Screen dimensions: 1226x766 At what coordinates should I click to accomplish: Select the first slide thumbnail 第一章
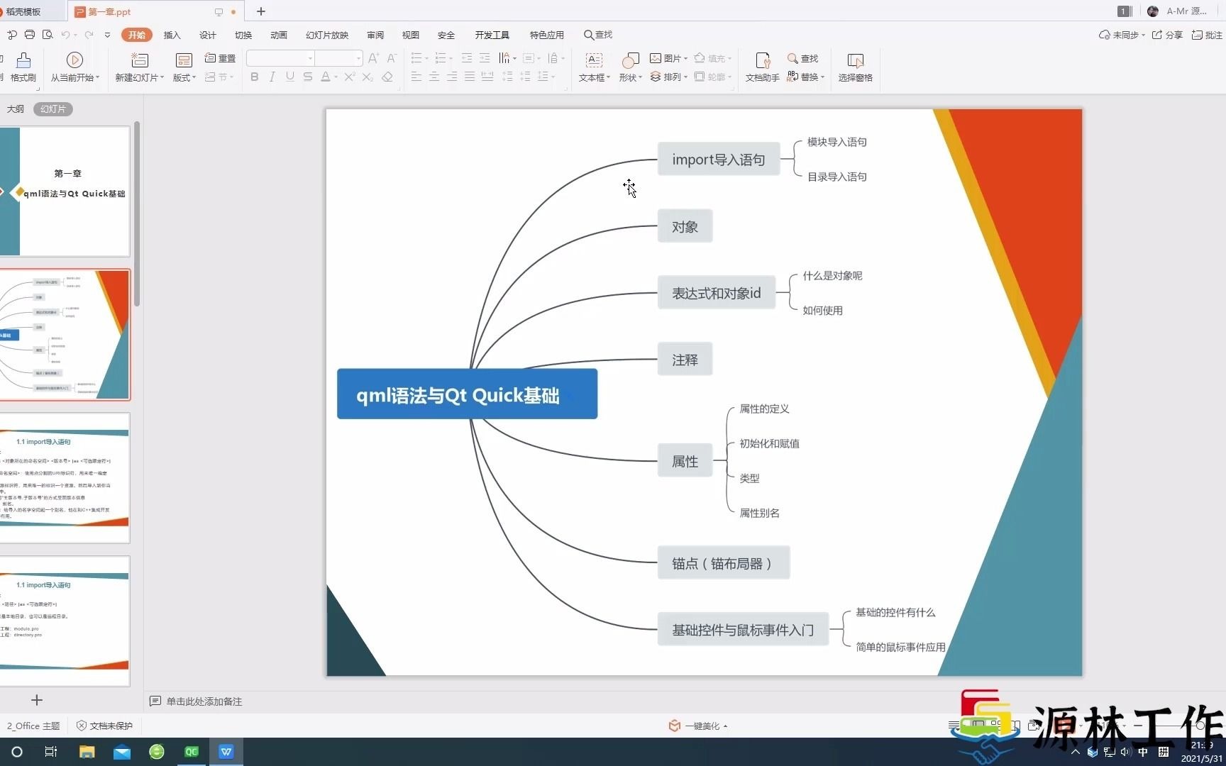[65, 191]
